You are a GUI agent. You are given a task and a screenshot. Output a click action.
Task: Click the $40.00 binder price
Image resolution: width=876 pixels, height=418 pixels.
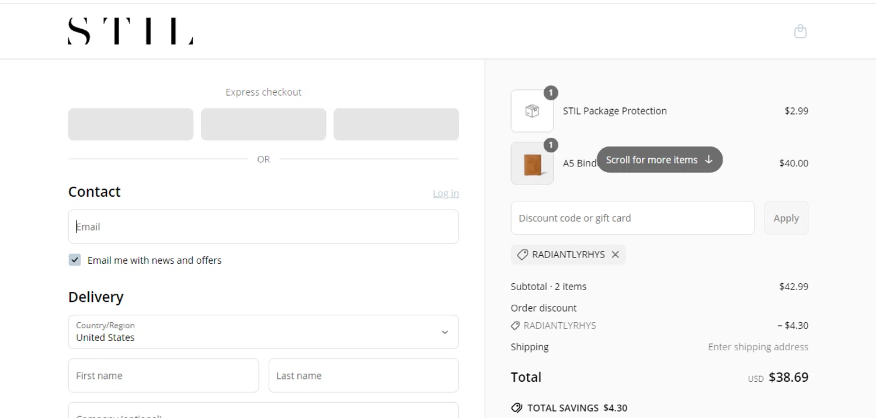coord(794,163)
